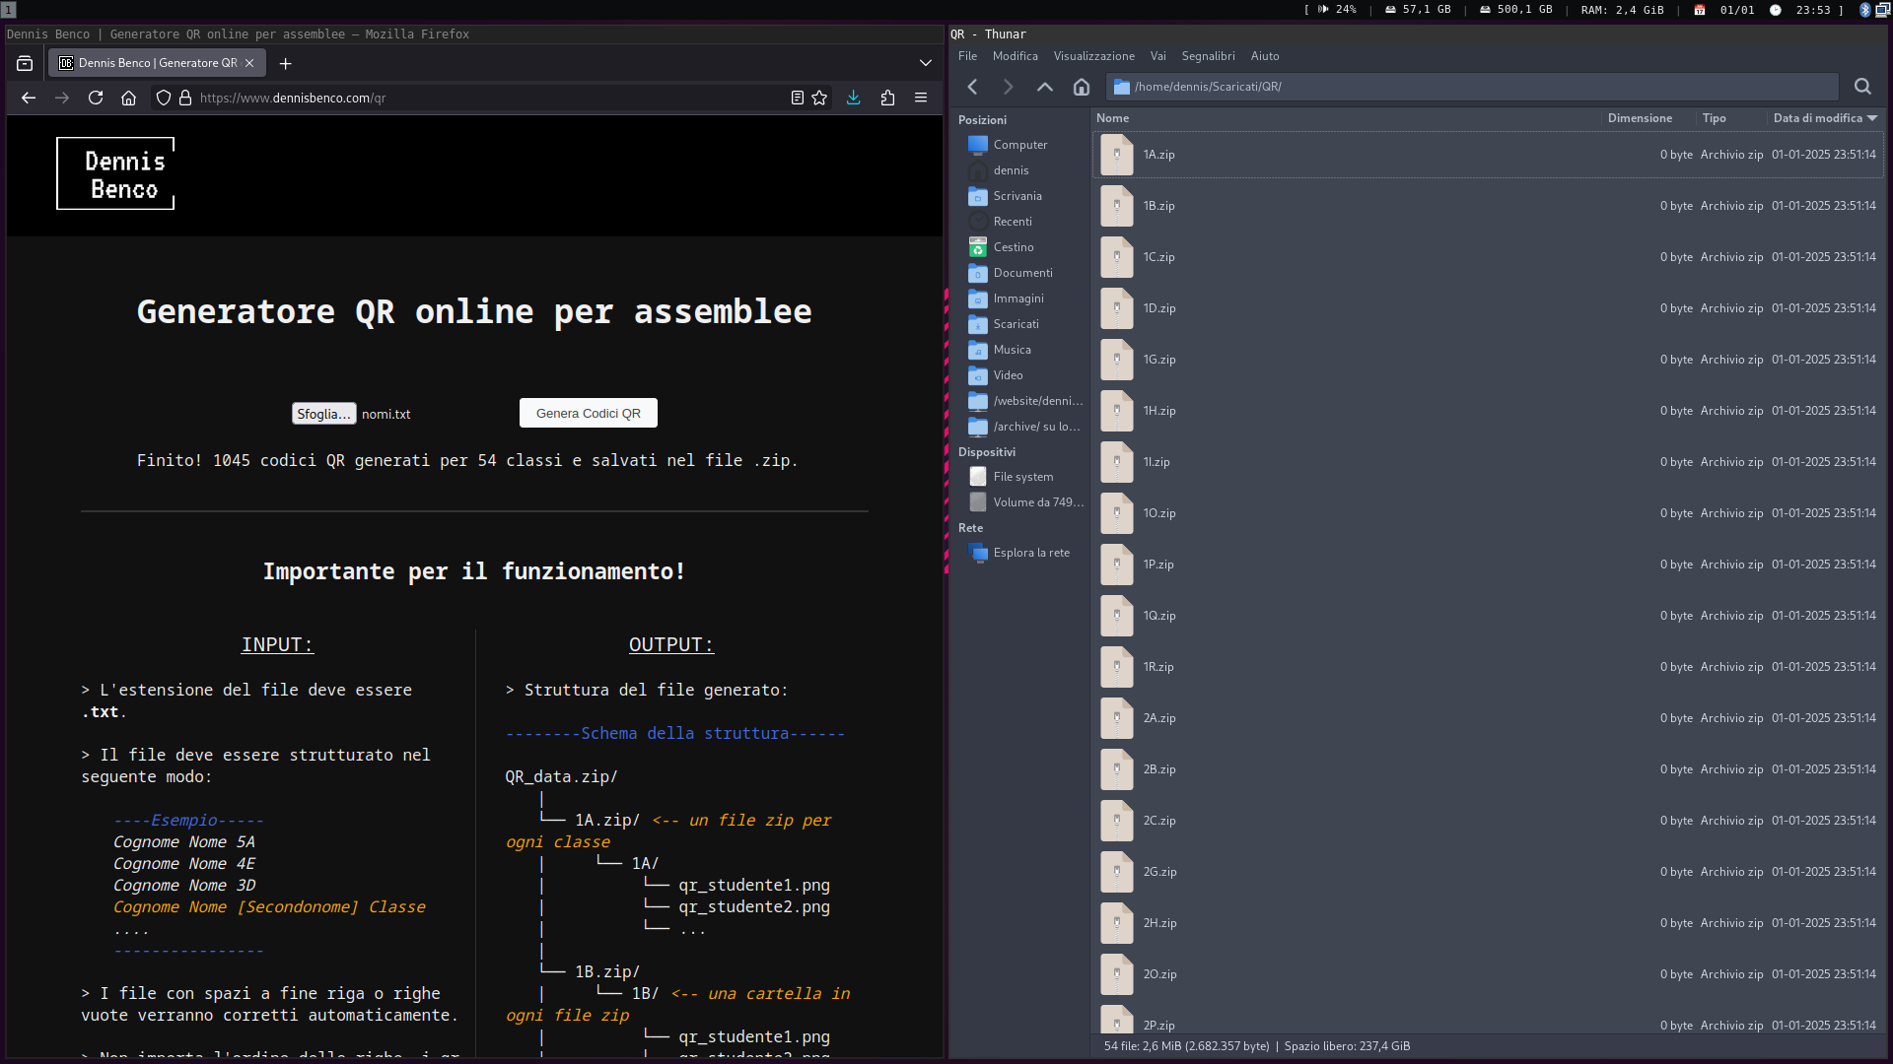Viewport: 1893px width, 1064px height.
Task: Open Musica folder in sidebar
Action: pyautogui.click(x=1020, y=350)
